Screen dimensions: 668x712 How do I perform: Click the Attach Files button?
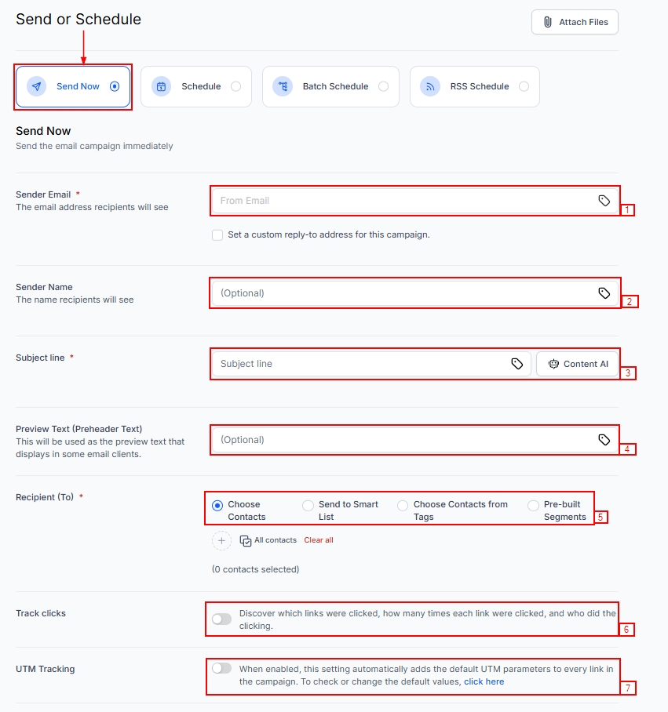[x=575, y=22]
